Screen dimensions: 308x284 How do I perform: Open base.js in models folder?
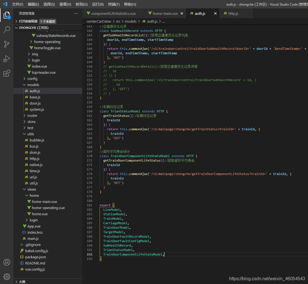point(35,97)
